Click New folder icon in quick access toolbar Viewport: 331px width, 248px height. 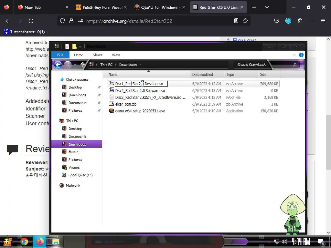tap(74, 46)
